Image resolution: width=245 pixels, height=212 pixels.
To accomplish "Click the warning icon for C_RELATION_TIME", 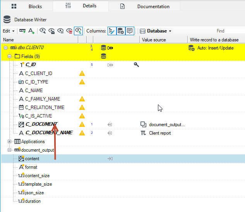I will point(82,107).
